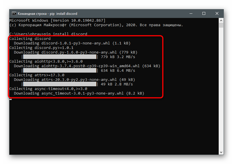Click the 'Collecting aiohttp<3.8.0,>=3.6.0' line

[x=46, y=61]
